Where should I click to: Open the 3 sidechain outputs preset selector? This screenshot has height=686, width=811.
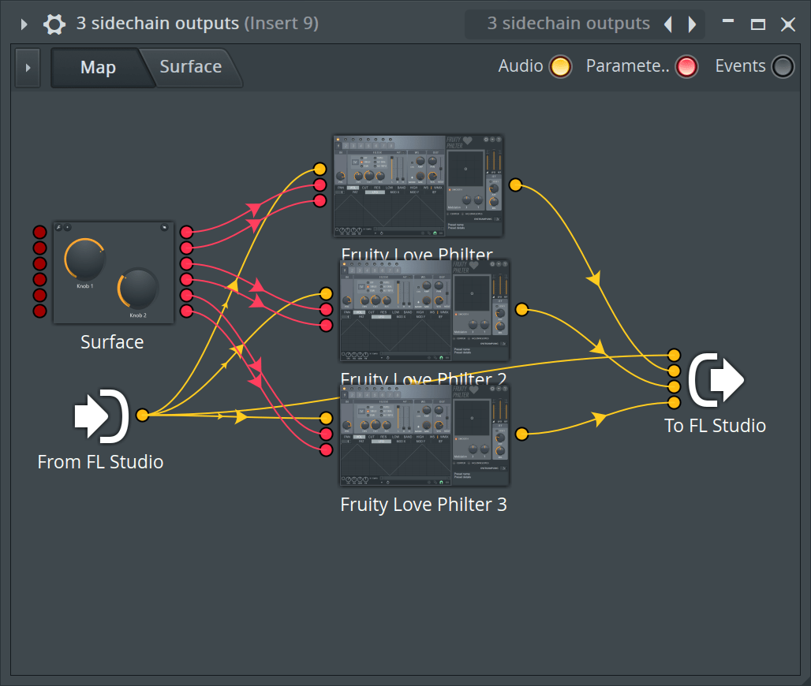(x=568, y=24)
